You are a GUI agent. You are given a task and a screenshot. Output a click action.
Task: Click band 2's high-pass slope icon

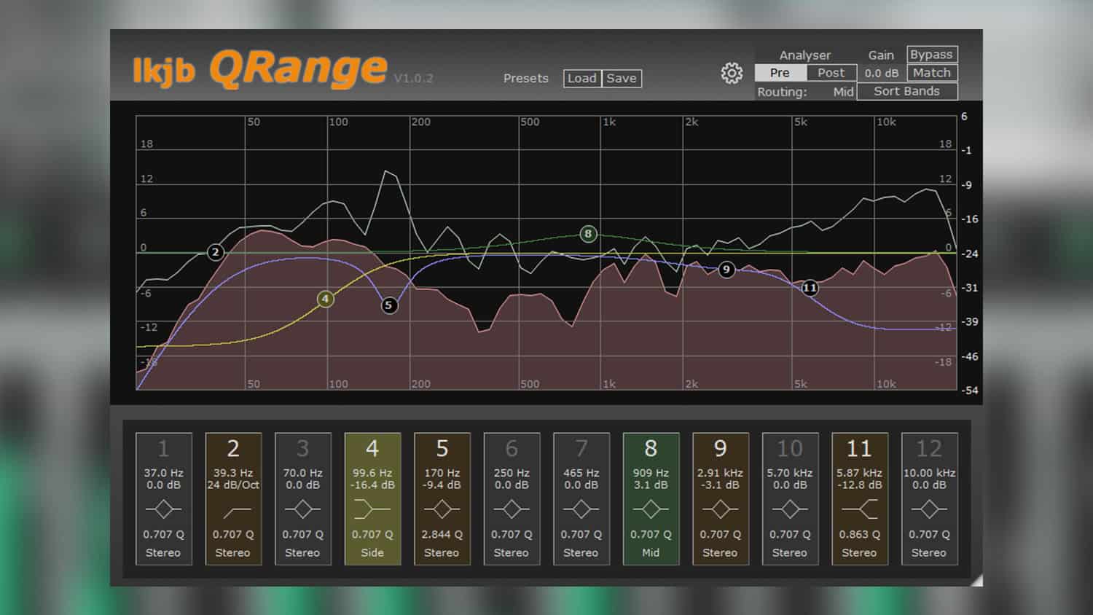(233, 509)
